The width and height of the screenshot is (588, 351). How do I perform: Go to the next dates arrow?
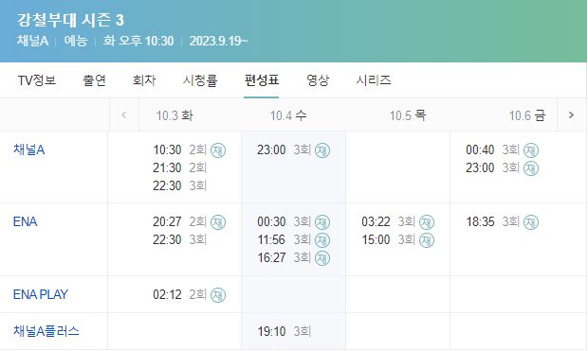(572, 114)
